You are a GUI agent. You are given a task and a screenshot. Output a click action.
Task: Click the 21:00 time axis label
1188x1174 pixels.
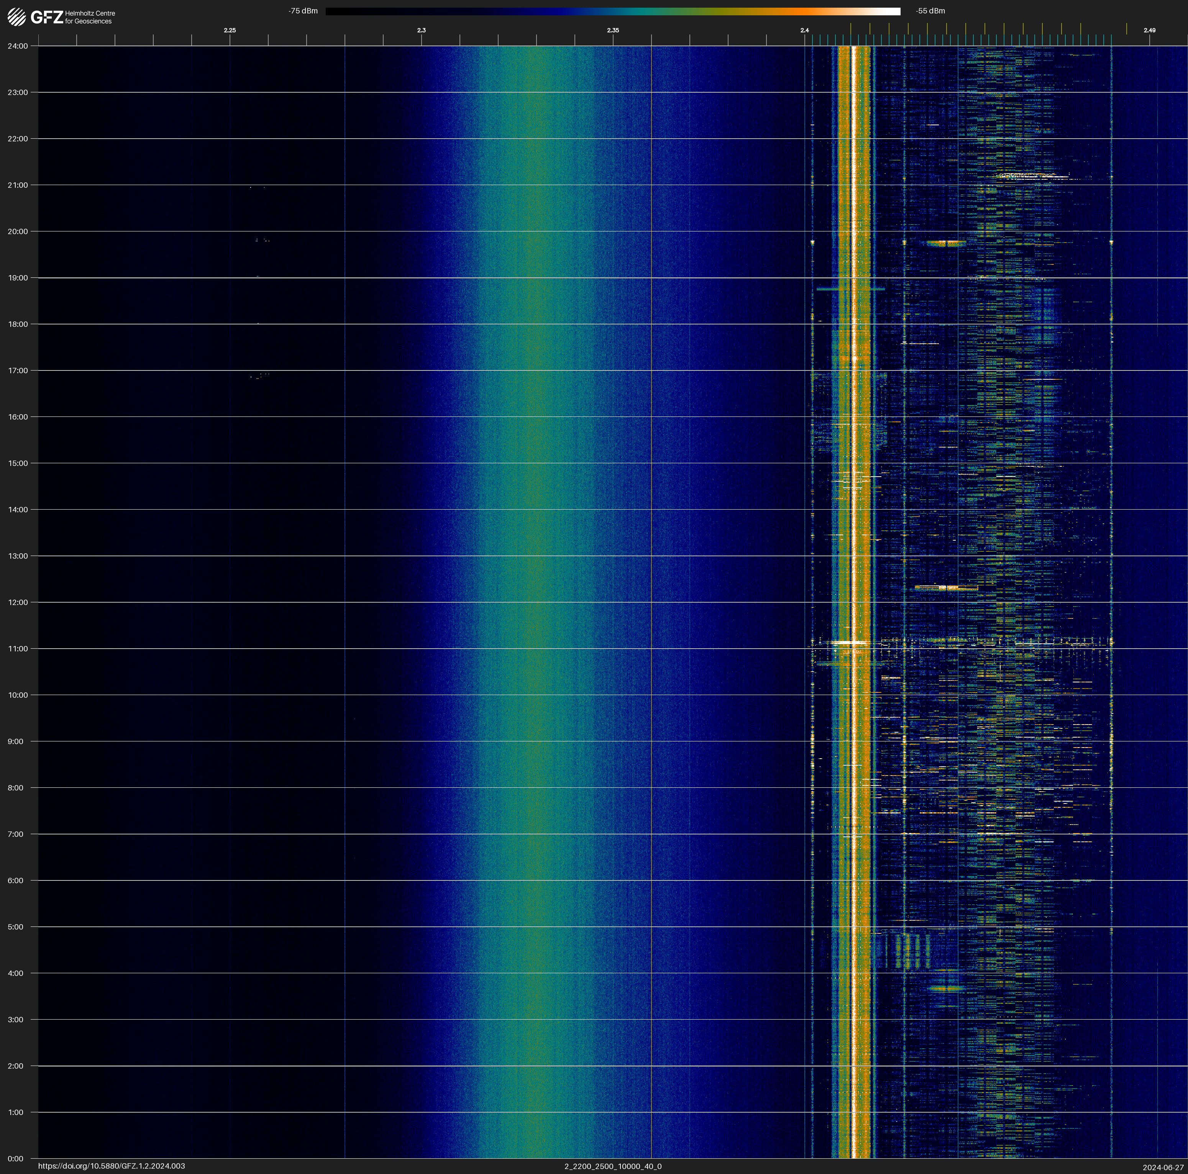point(18,185)
